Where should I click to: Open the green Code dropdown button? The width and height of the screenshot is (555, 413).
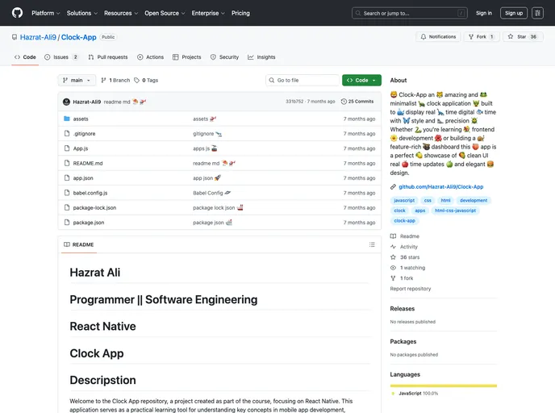coord(361,81)
